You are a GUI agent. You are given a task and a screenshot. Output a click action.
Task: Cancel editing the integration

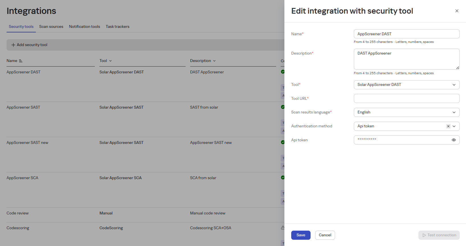[325, 235]
